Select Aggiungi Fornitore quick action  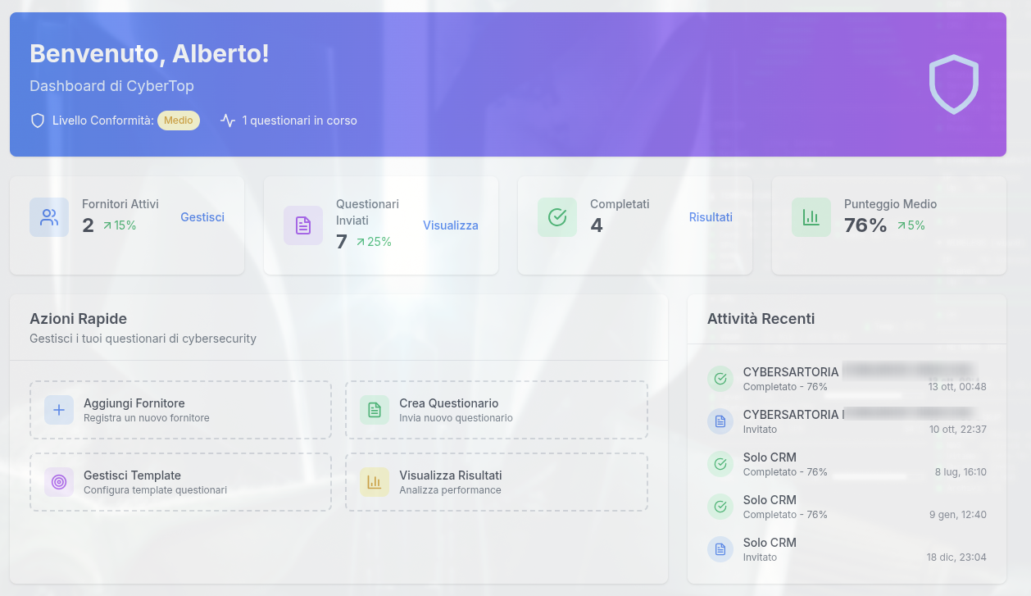pyautogui.click(x=180, y=410)
